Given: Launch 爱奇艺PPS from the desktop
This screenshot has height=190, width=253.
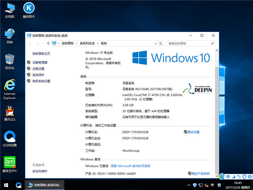Looking at the screenshot, I should (9, 164).
